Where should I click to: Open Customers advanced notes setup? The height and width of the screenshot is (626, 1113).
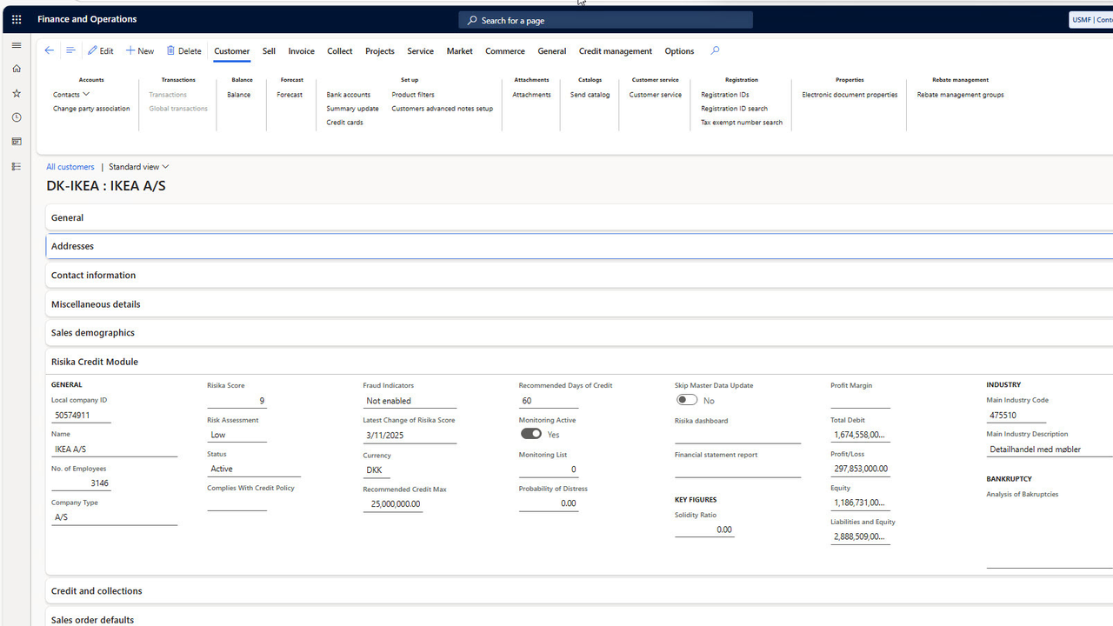(443, 109)
